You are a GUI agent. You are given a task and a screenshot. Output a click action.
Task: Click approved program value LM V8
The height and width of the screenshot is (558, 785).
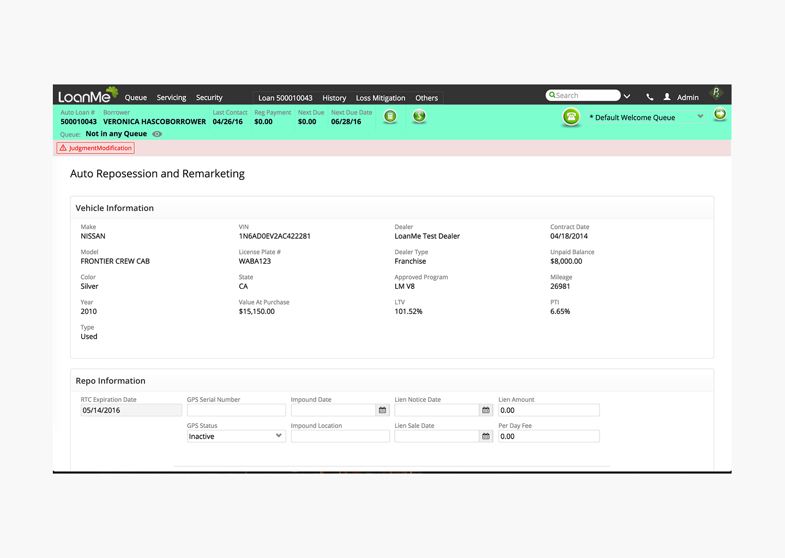[404, 286]
